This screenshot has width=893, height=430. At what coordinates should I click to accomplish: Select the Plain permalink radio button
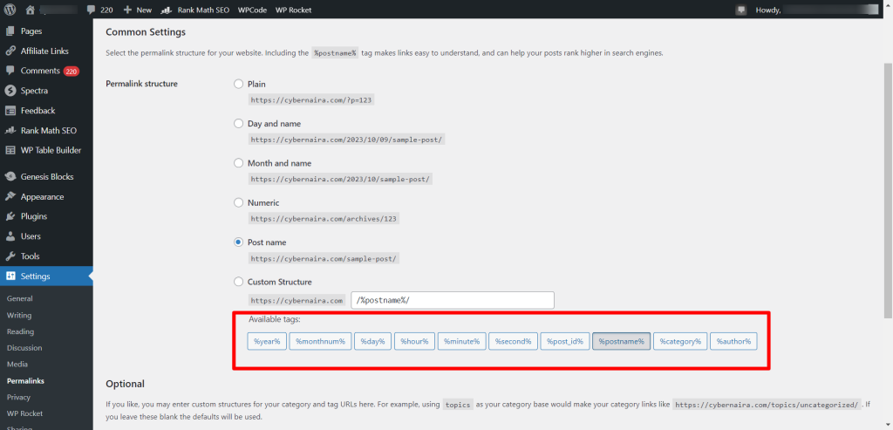click(x=239, y=84)
